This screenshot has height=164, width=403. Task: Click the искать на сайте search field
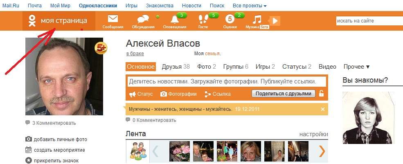[x=369, y=21]
